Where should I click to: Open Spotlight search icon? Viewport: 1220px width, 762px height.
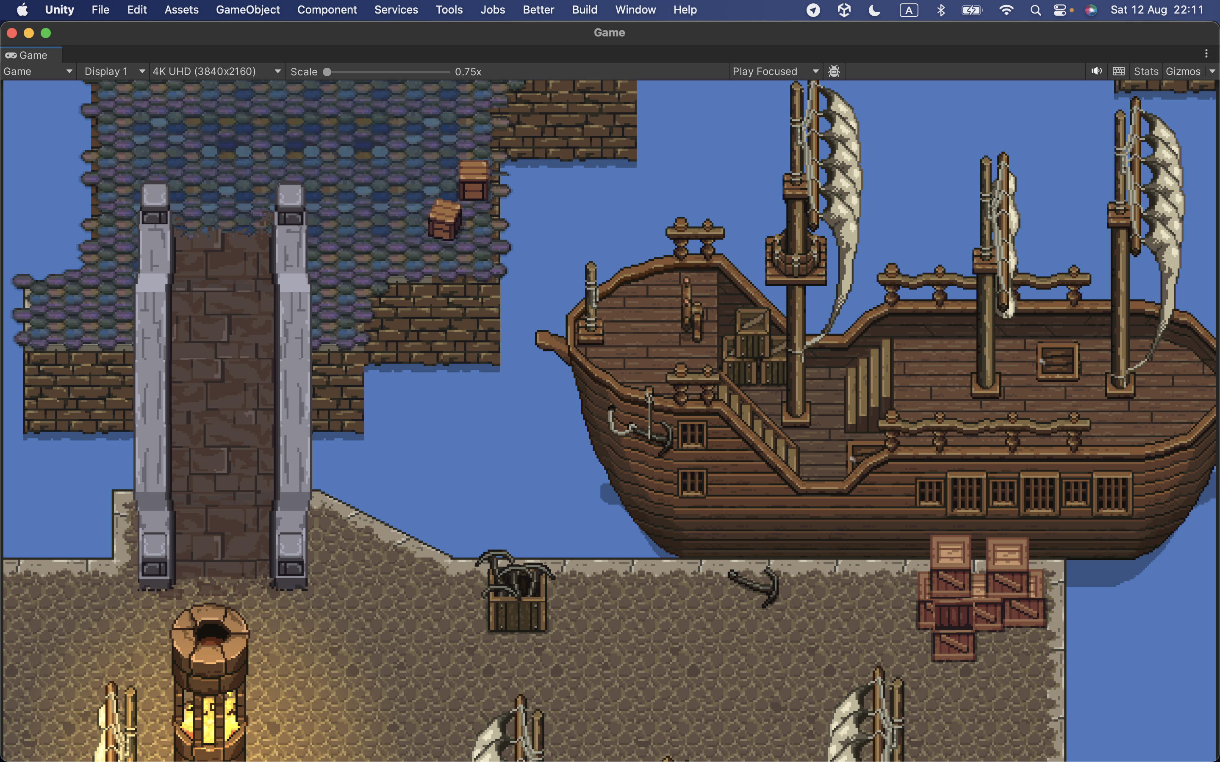click(x=1035, y=10)
